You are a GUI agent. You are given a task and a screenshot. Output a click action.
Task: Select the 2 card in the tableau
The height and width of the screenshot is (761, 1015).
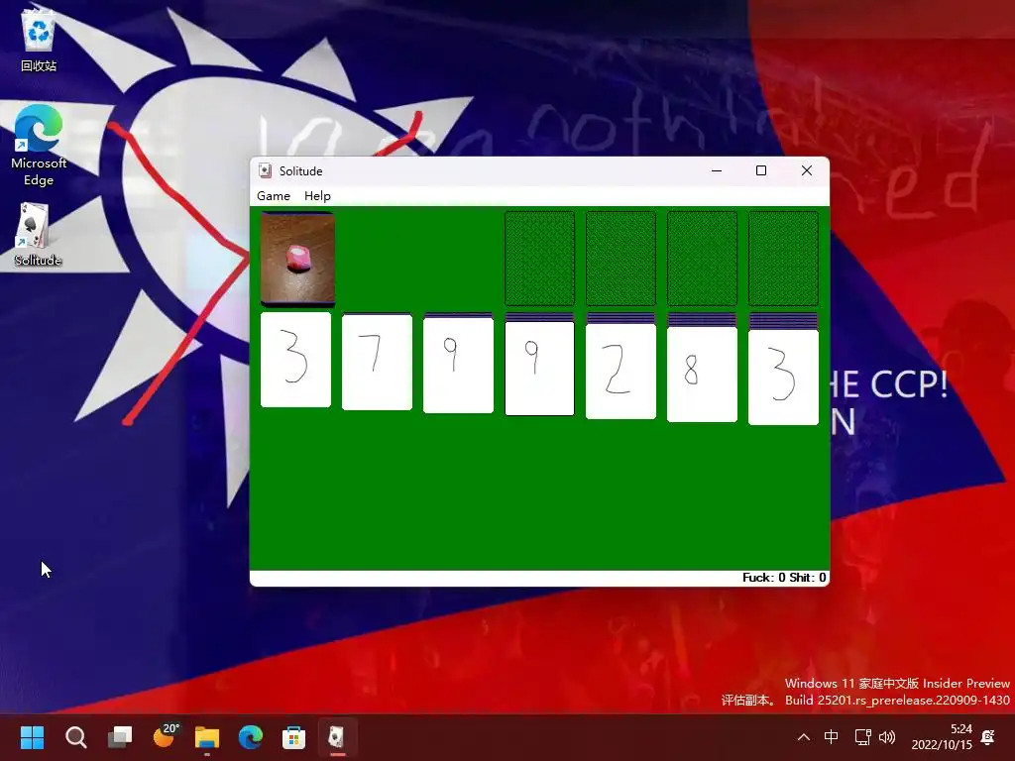(x=620, y=371)
